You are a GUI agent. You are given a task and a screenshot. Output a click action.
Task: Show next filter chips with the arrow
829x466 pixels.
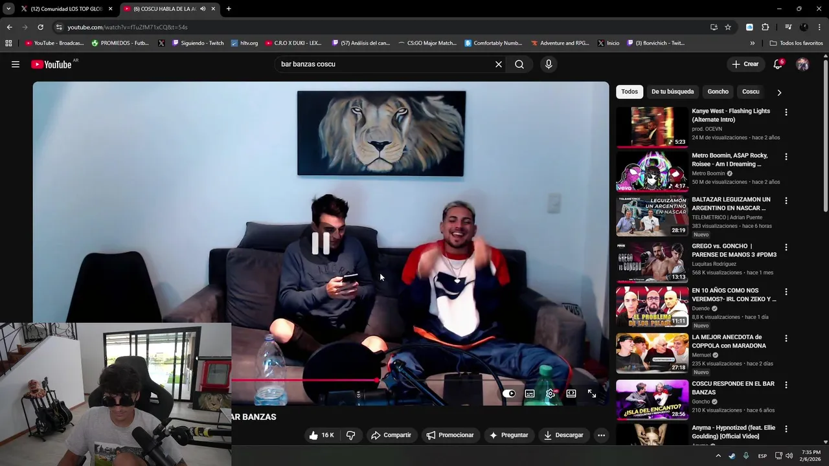779,92
